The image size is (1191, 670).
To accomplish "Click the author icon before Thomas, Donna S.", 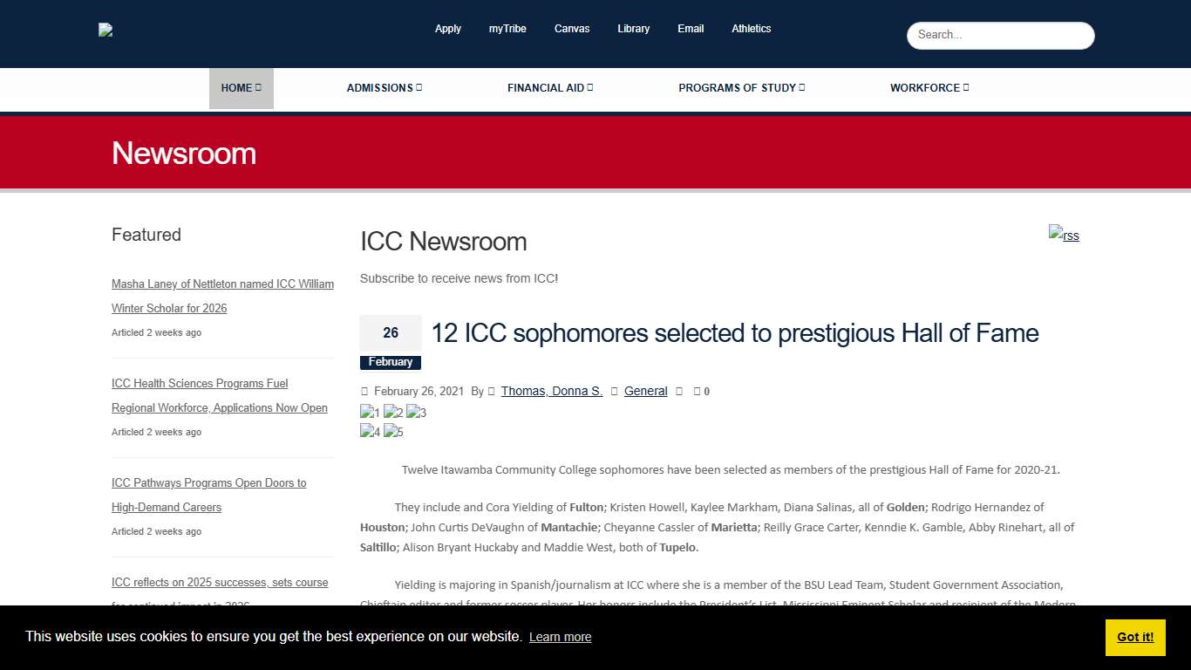I will coord(491,391).
